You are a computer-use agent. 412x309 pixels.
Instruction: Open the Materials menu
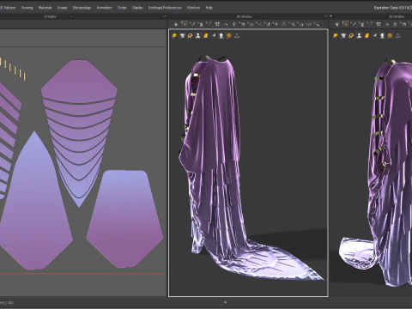[x=45, y=8]
